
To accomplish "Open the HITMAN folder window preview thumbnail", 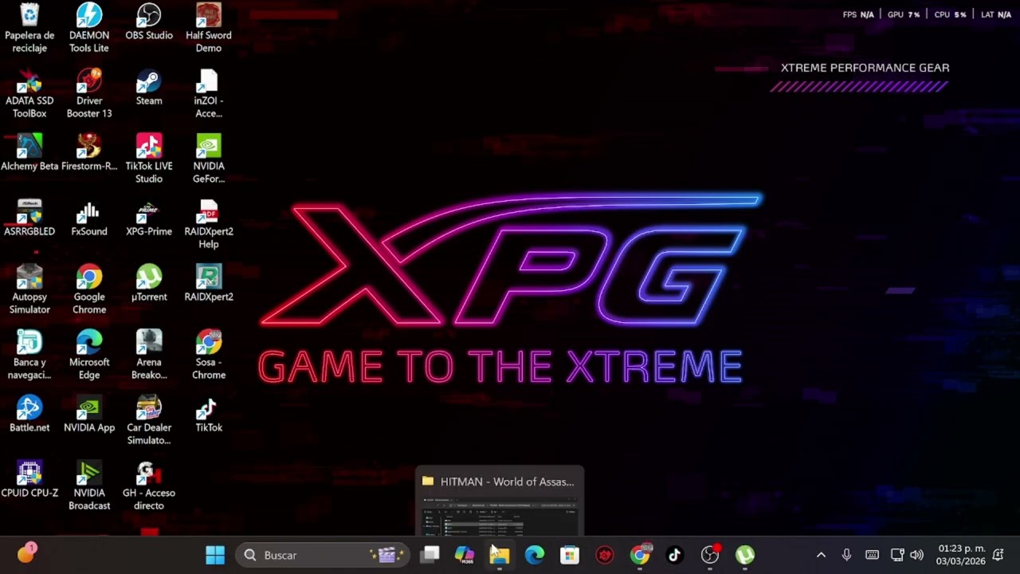I will click(x=500, y=501).
